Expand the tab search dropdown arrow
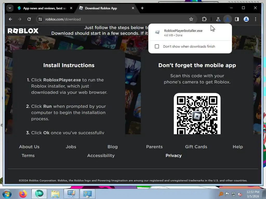This screenshot has width=266, height=199. 10,8
